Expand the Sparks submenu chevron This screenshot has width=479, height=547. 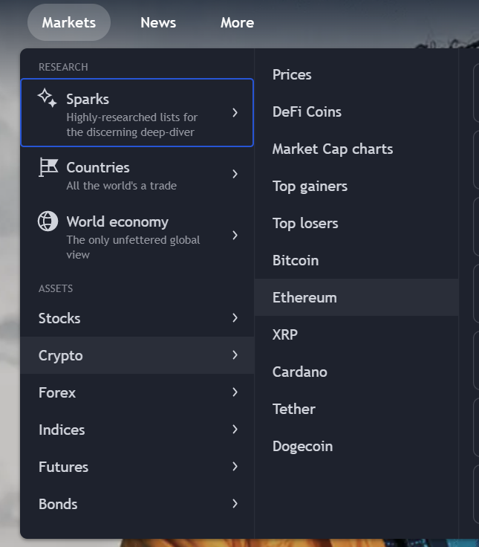pyautogui.click(x=235, y=113)
